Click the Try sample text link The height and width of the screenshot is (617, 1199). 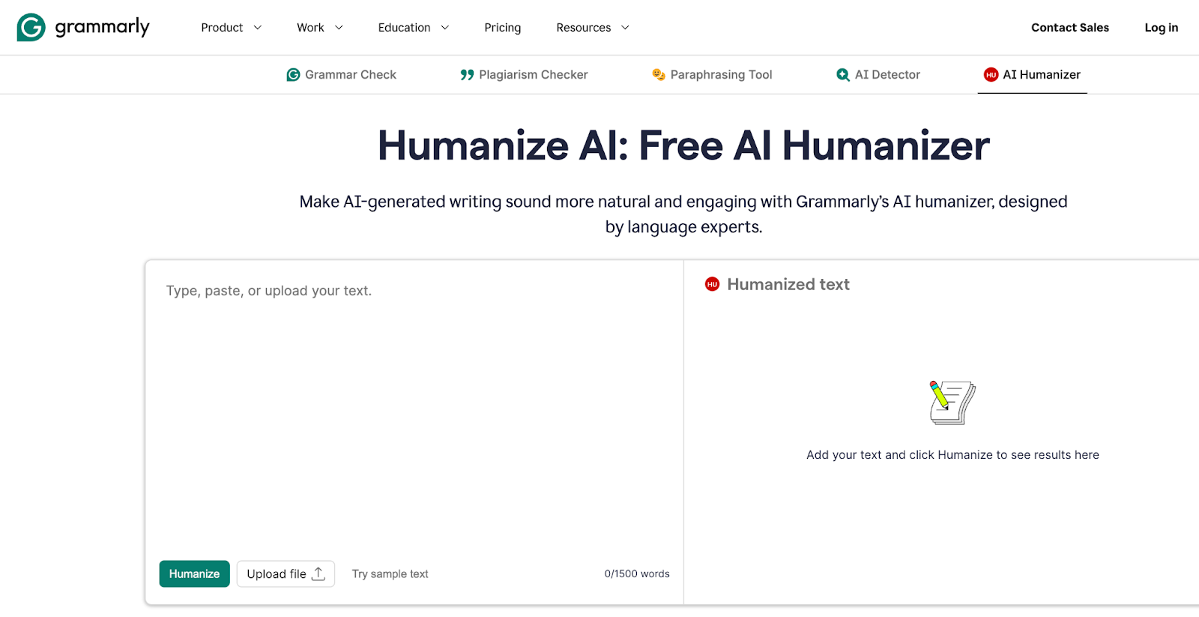(x=390, y=574)
